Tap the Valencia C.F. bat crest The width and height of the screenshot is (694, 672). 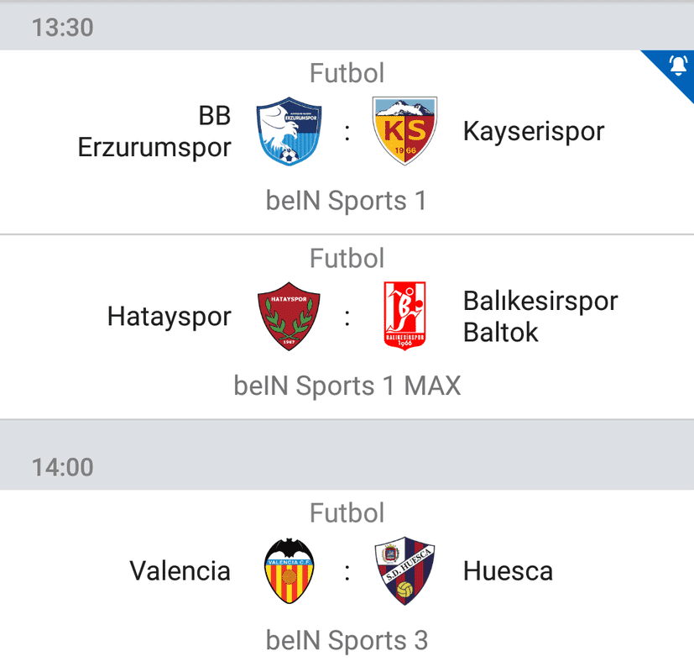click(x=289, y=570)
